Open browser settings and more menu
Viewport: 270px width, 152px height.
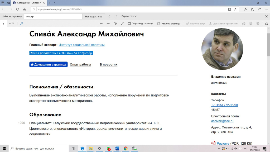point(266,9)
